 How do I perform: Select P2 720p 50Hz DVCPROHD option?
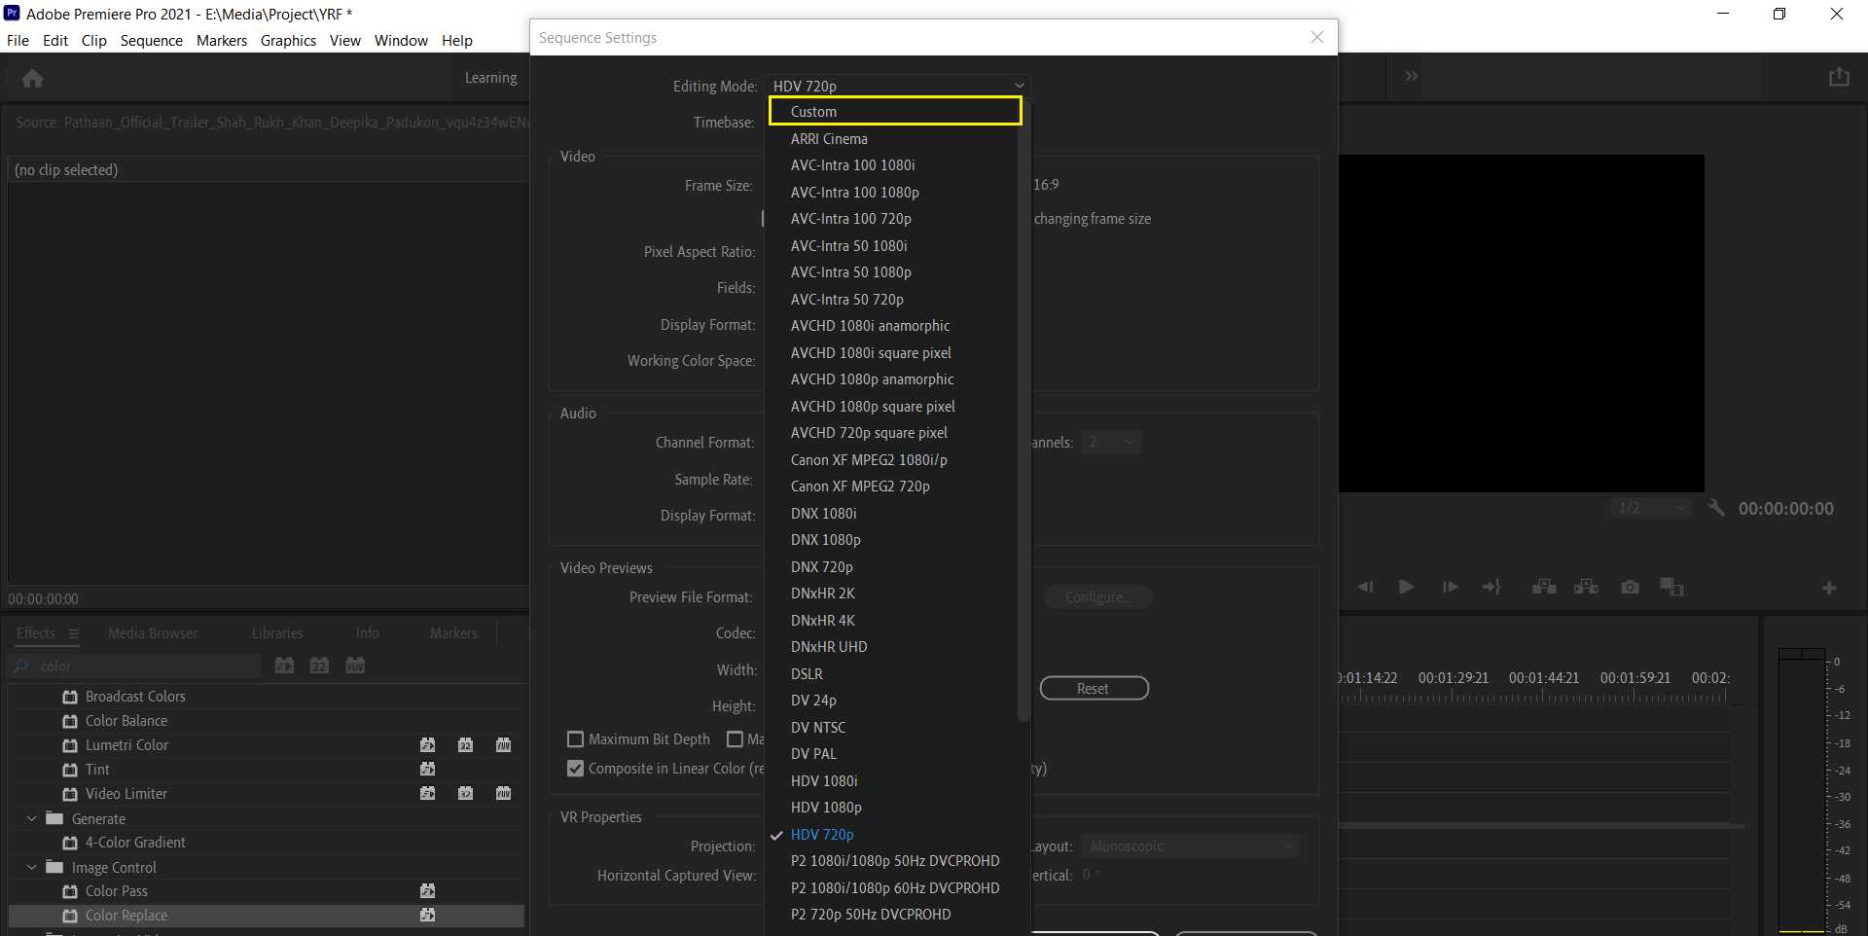[871, 914]
